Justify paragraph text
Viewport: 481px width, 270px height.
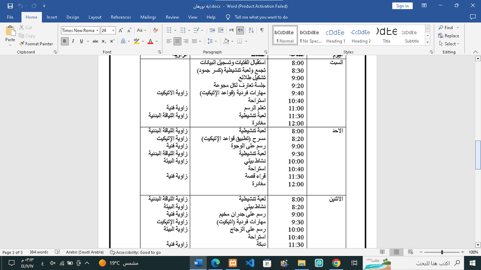click(x=194, y=41)
